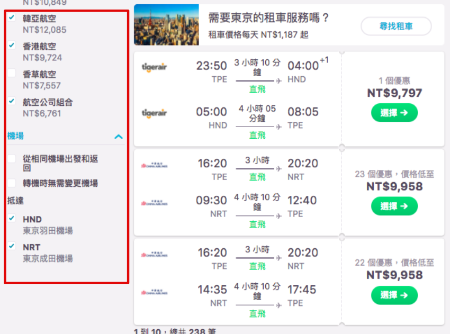Click the NT$9,724 price under 香港航空

pos(42,58)
